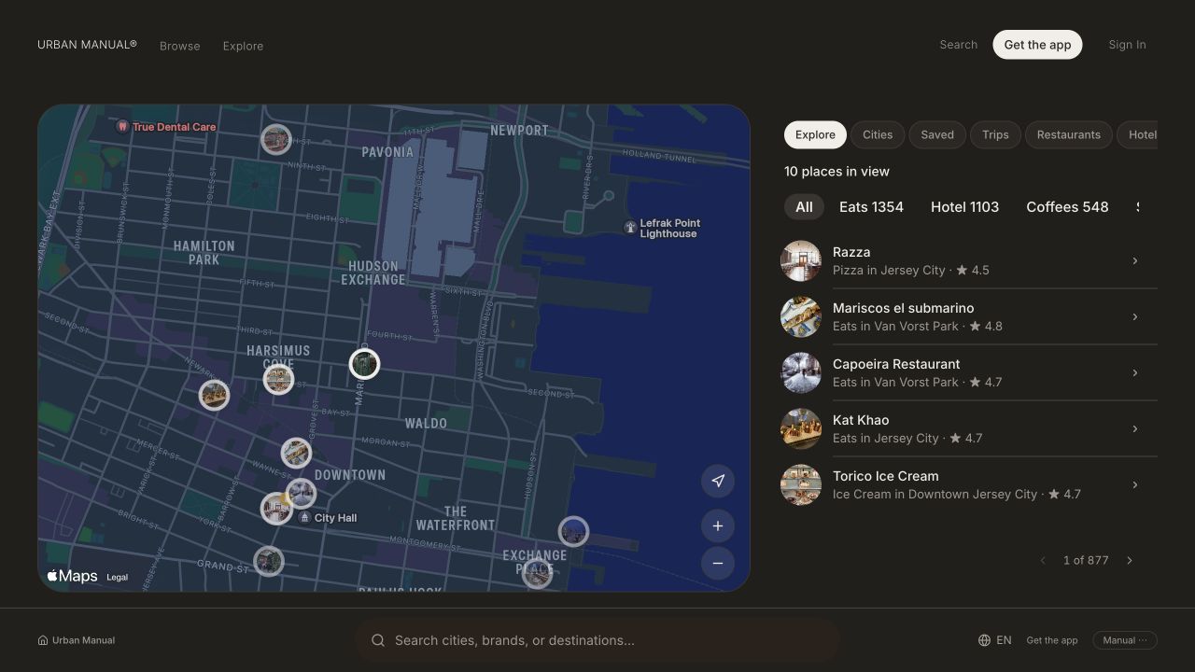Focus the search cities, brands, destinations field
The width and height of the screenshot is (1195, 672).
597,640
